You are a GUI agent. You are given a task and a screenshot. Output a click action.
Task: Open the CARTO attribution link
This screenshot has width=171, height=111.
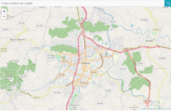click(168, 109)
